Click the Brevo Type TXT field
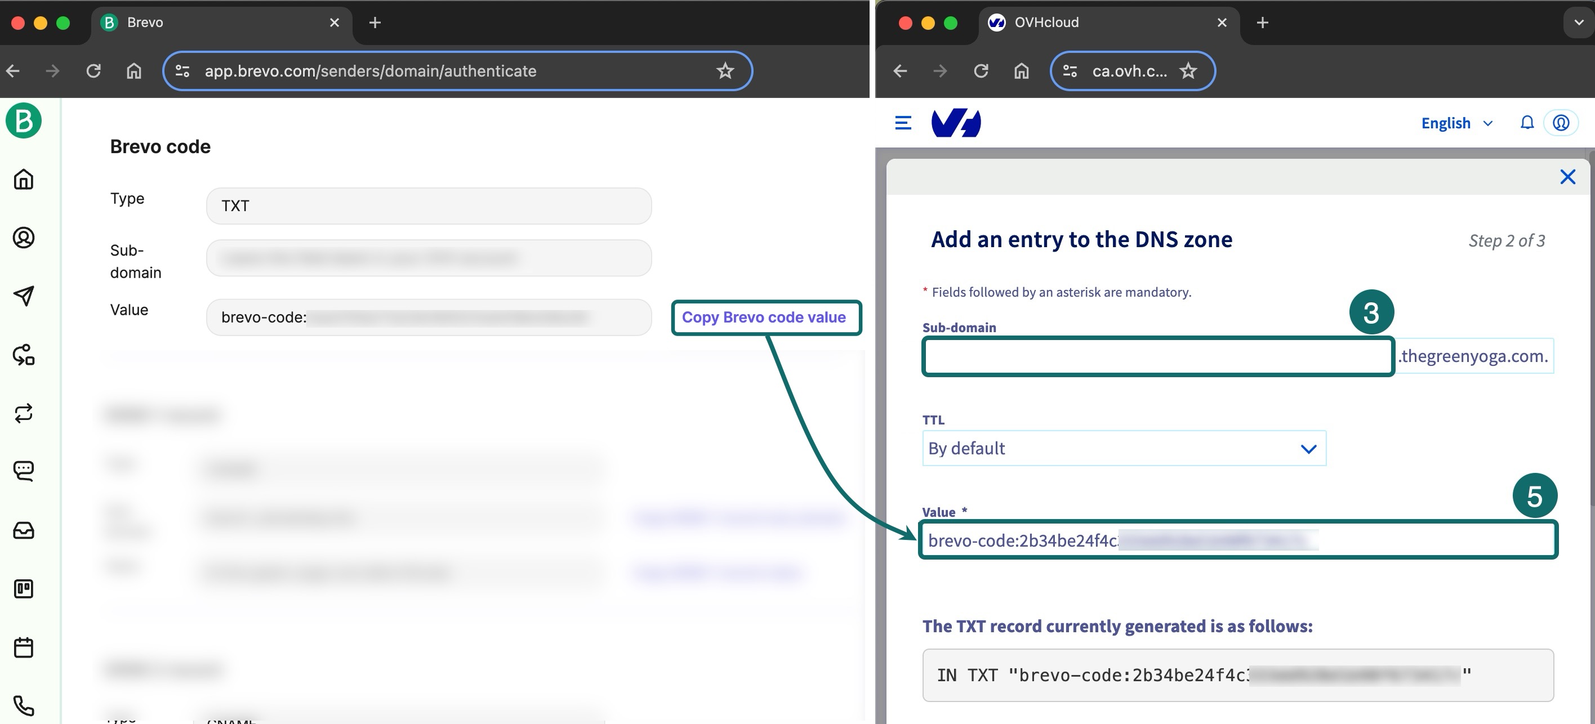The width and height of the screenshot is (1595, 724). point(429,206)
